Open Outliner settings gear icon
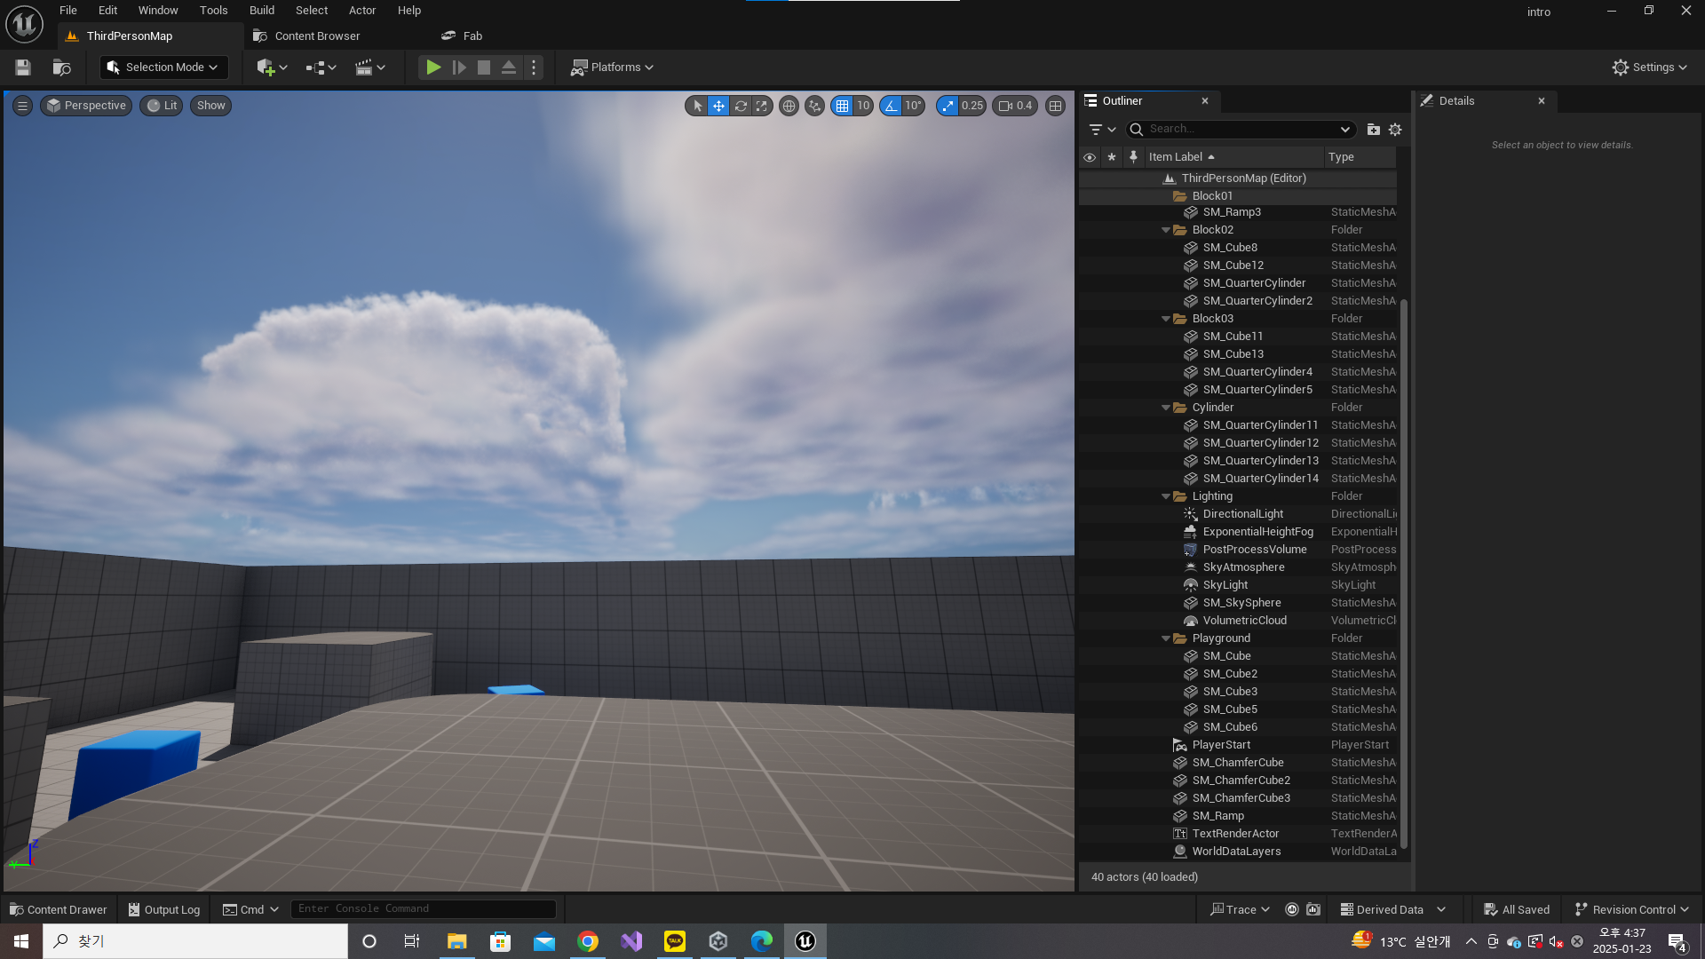 click(x=1395, y=130)
